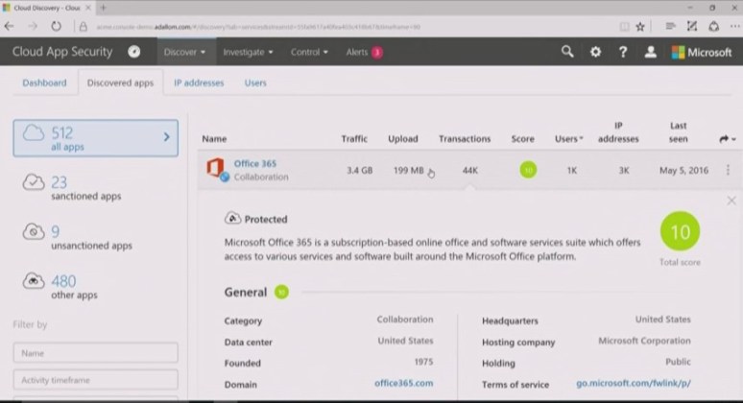Filter by 480 other apps
The width and height of the screenshot is (743, 403).
pyautogui.click(x=60, y=287)
